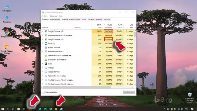Sort processes by Memoria column header
Image resolution: width=197 pixels, height=111 pixels.
pyautogui.click(x=108, y=26)
